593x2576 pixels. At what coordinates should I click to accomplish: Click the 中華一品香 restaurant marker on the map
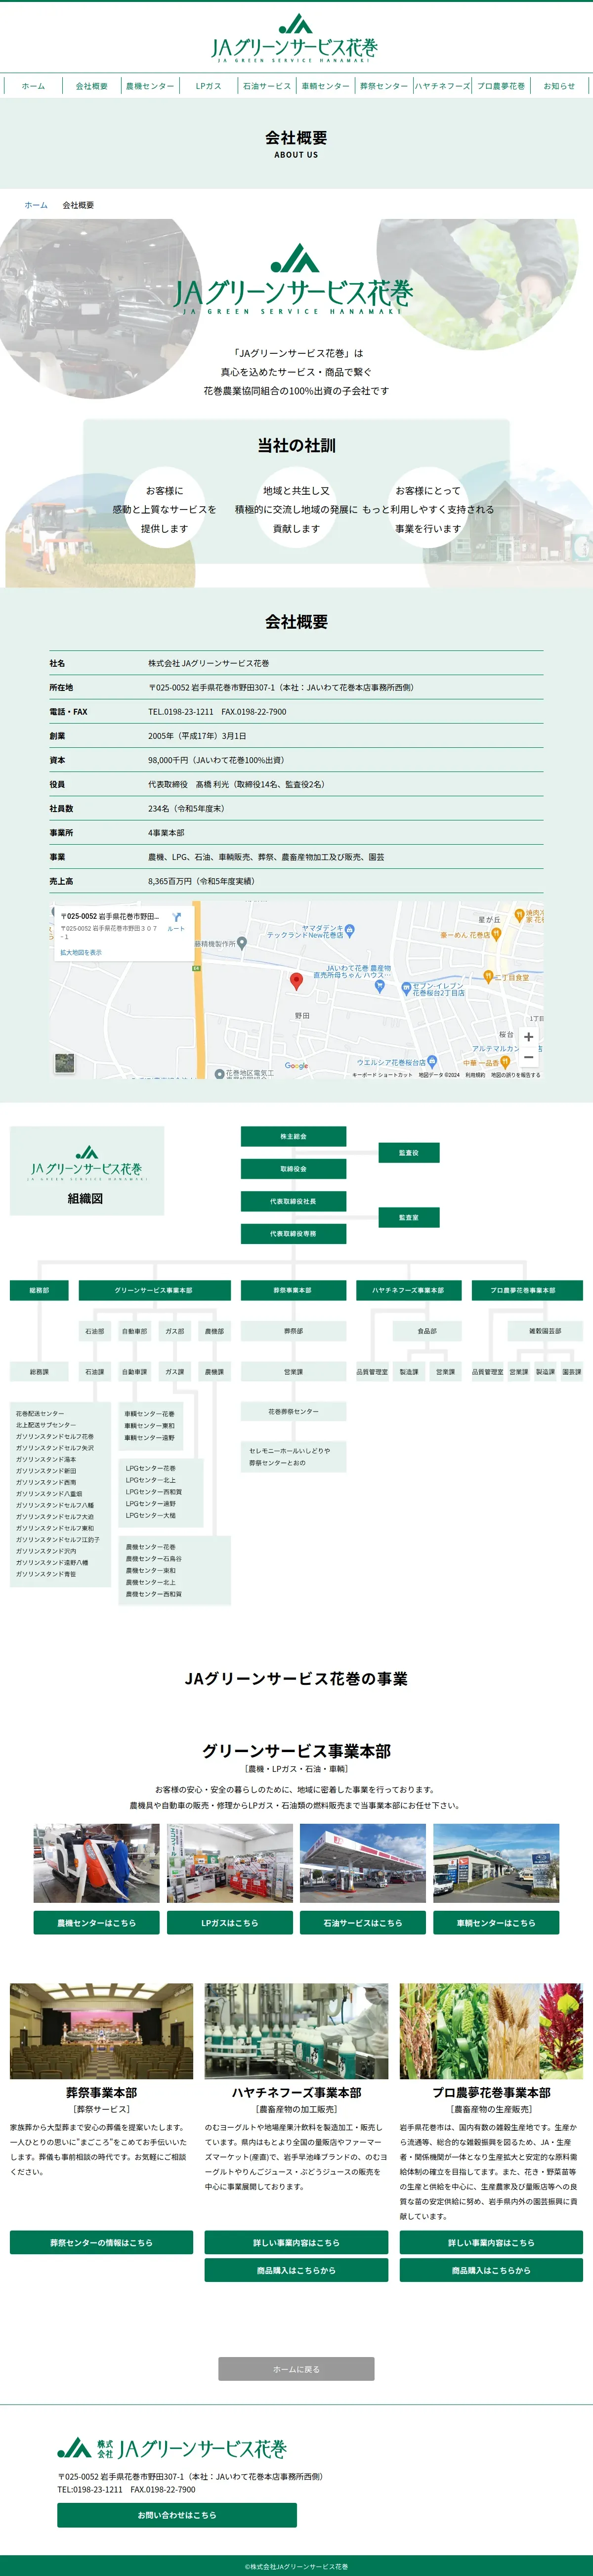505,1062
